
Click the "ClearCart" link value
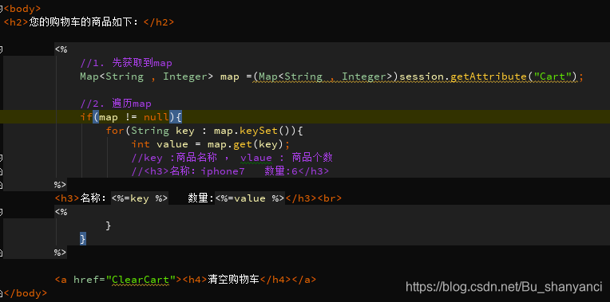click(x=140, y=280)
